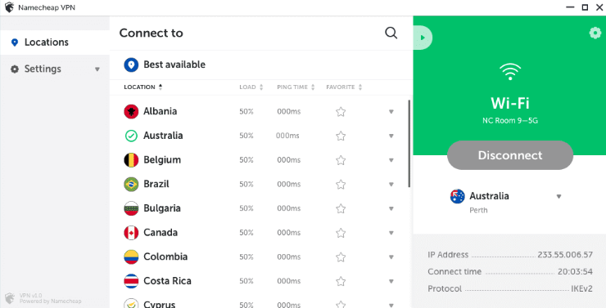Toggle the favorite star for Colombia
Screen dimensions: 606x308
(341, 257)
